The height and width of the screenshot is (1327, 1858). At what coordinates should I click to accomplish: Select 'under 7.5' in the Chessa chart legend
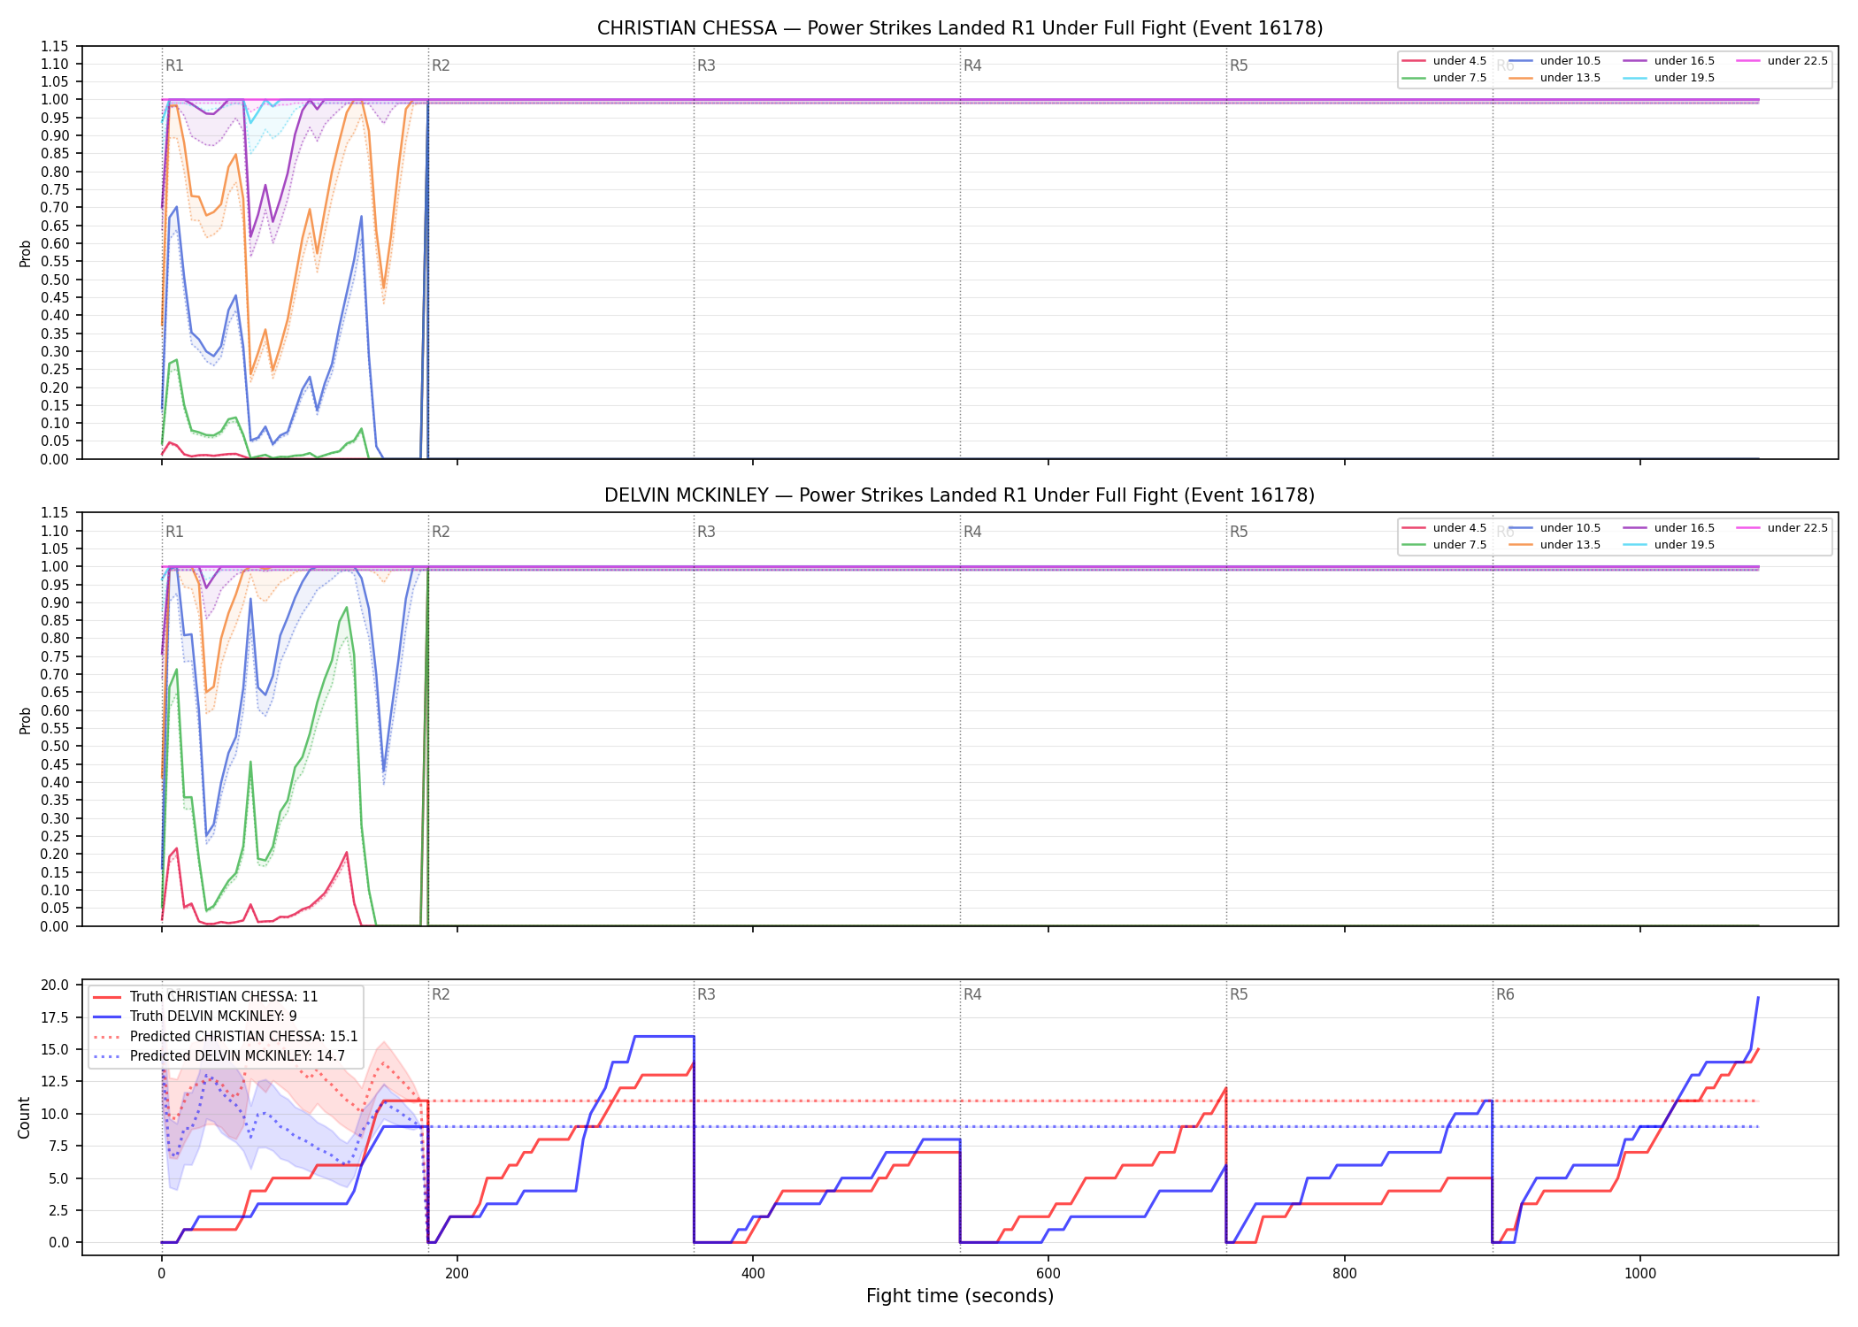click(x=1444, y=78)
